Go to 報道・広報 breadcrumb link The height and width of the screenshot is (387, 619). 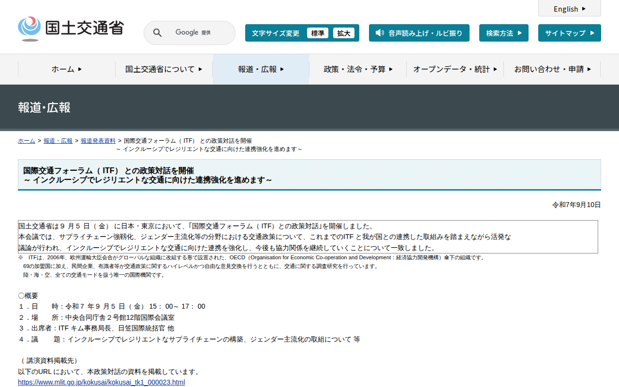pyautogui.click(x=58, y=141)
